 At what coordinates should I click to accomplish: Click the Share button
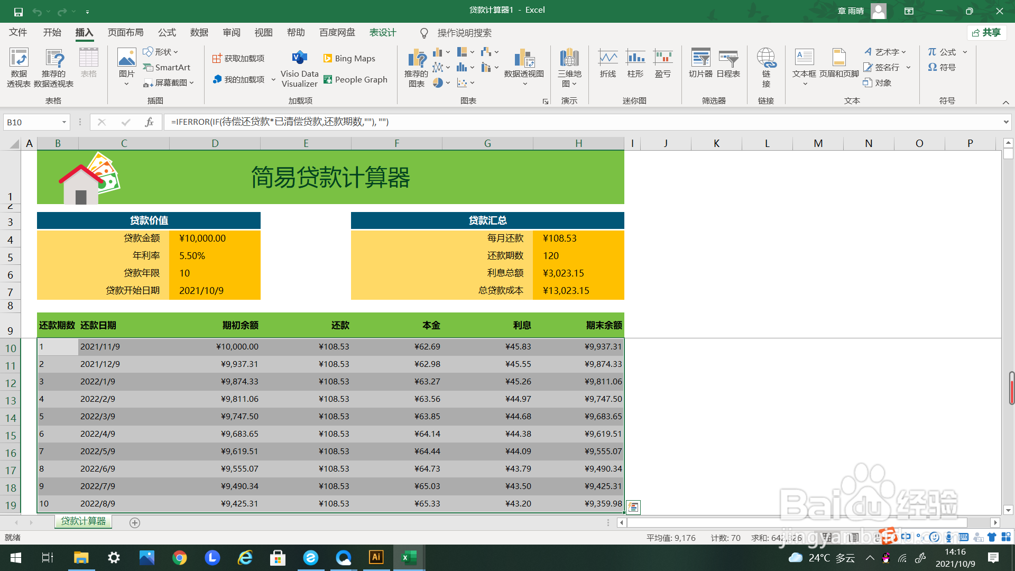(986, 33)
